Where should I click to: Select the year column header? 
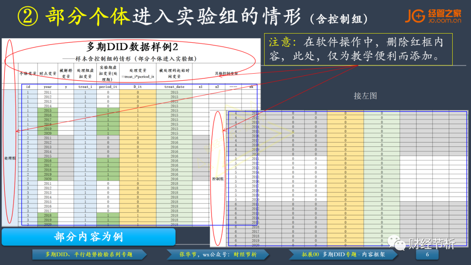click(48, 87)
